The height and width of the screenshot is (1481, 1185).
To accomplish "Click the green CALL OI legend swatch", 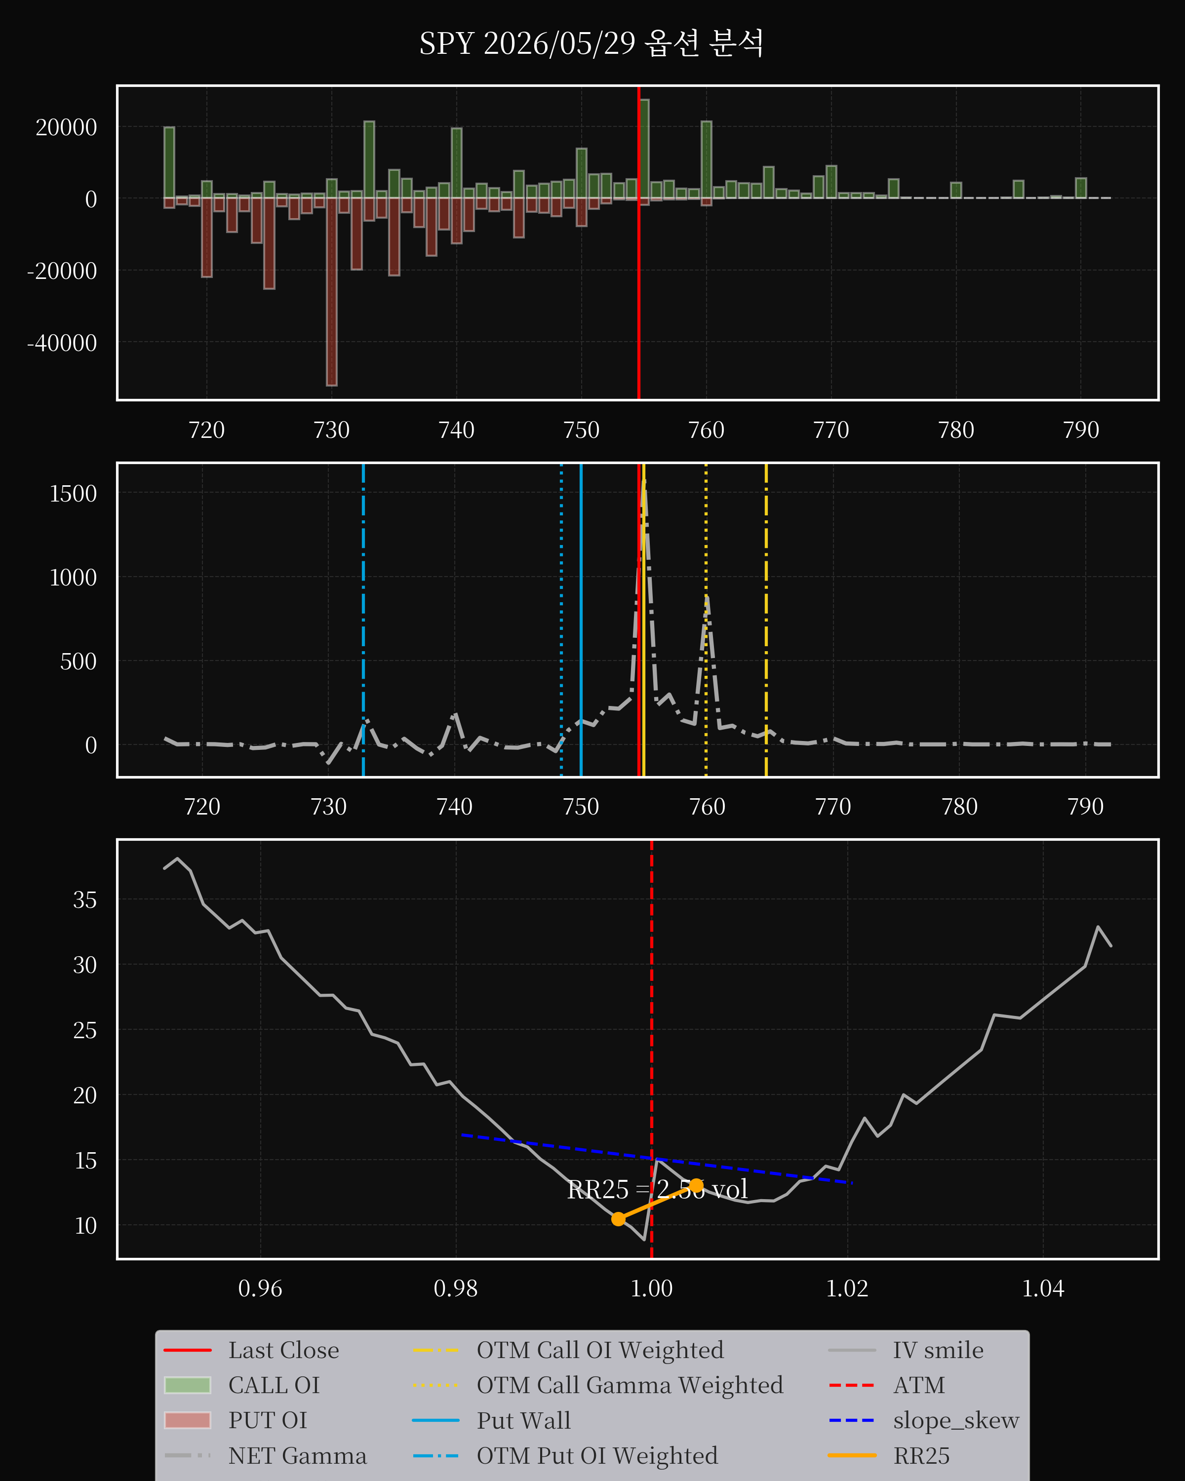I will click(x=188, y=1385).
